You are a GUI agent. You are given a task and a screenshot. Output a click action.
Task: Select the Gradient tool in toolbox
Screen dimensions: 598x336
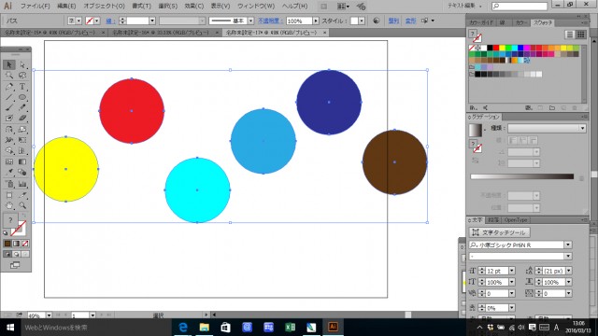pos(22,162)
